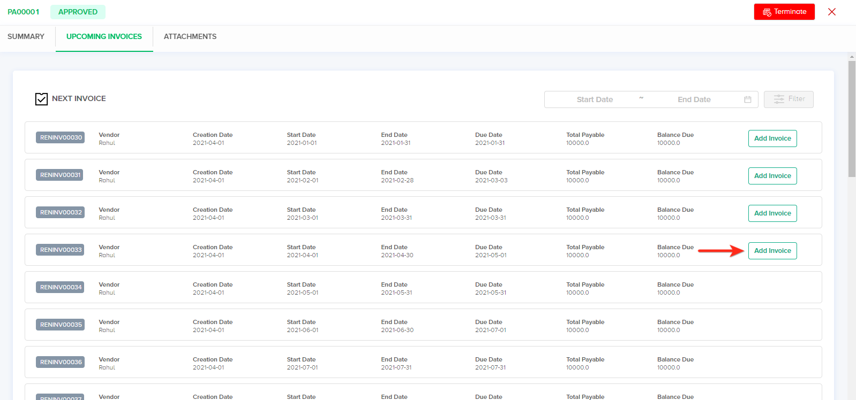This screenshot has width=856, height=400.
Task: Add invoice for RENINV00033
Action: 772,251
